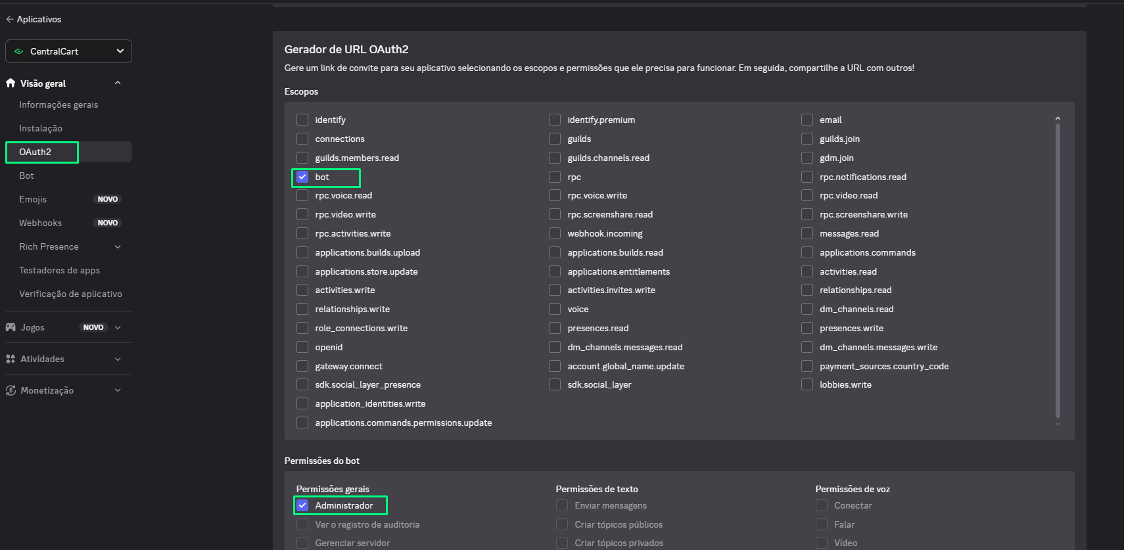1124x550 pixels.
Task: Click the back arrow beside Aplicativos
Action: tap(10, 19)
